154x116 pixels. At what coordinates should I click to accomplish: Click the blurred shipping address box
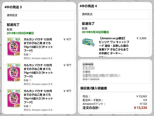click(x=115, y=72)
